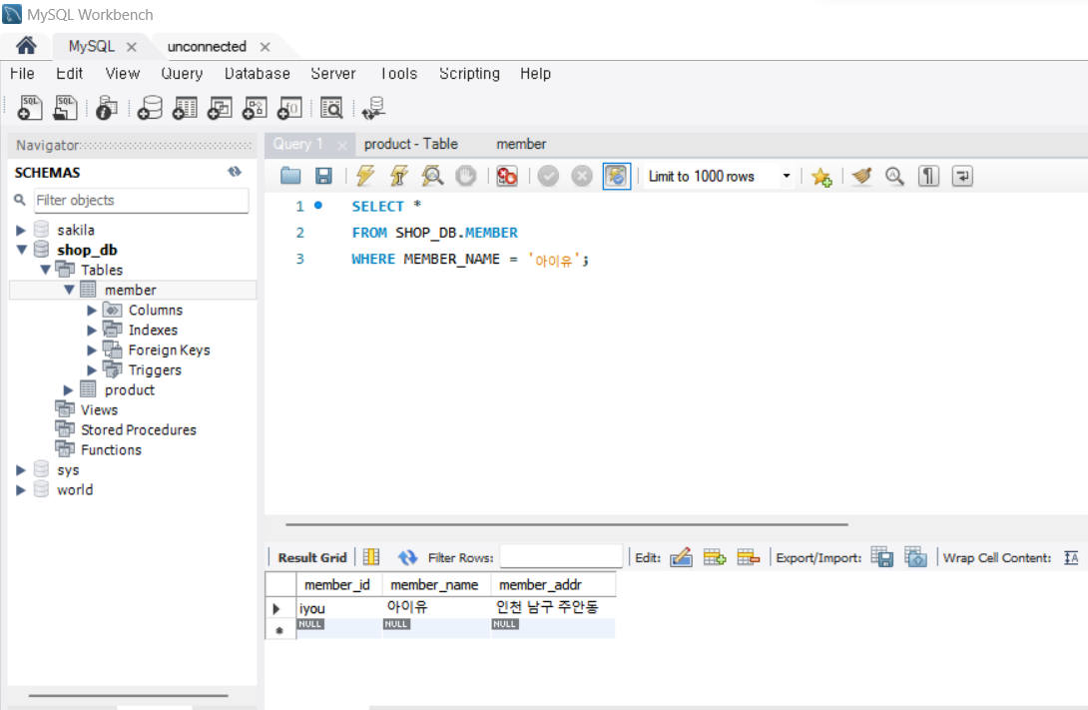Expand the sakila schema
1088x710 pixels.
tap(21, 230)
